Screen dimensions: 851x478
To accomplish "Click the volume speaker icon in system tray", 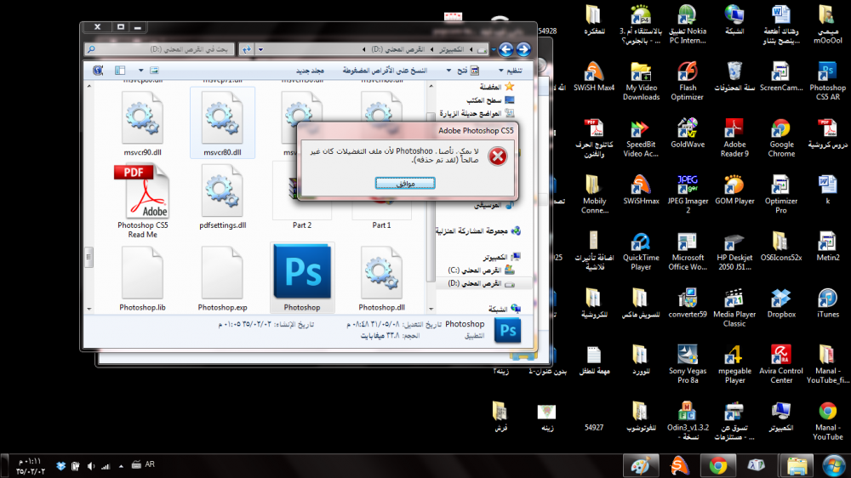I will 89,466.
